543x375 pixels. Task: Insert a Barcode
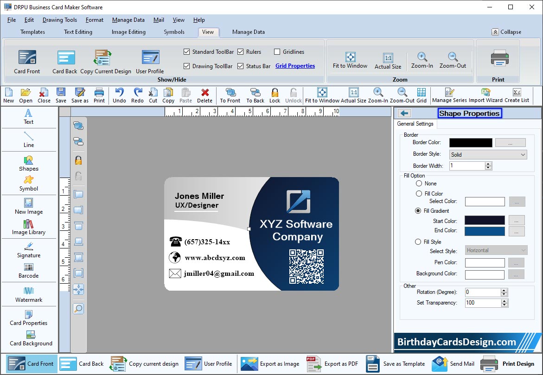point(28,271)
